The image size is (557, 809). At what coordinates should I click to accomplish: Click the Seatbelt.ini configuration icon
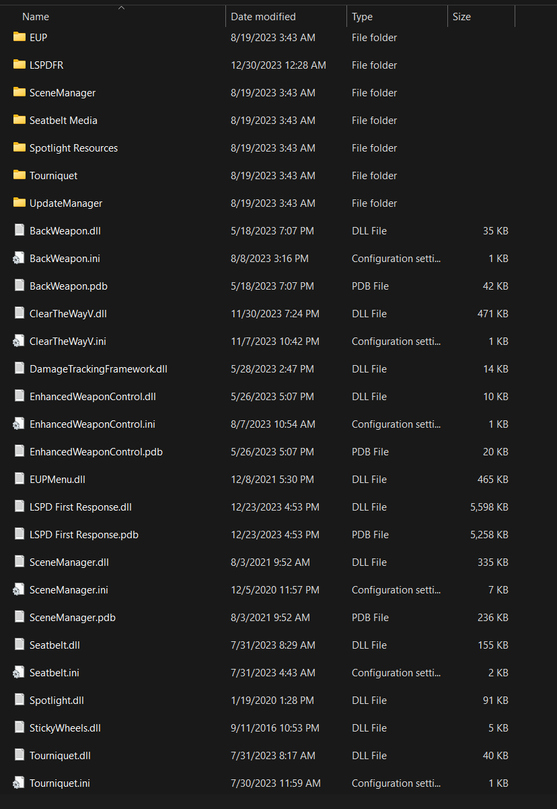tap(19, 672)
